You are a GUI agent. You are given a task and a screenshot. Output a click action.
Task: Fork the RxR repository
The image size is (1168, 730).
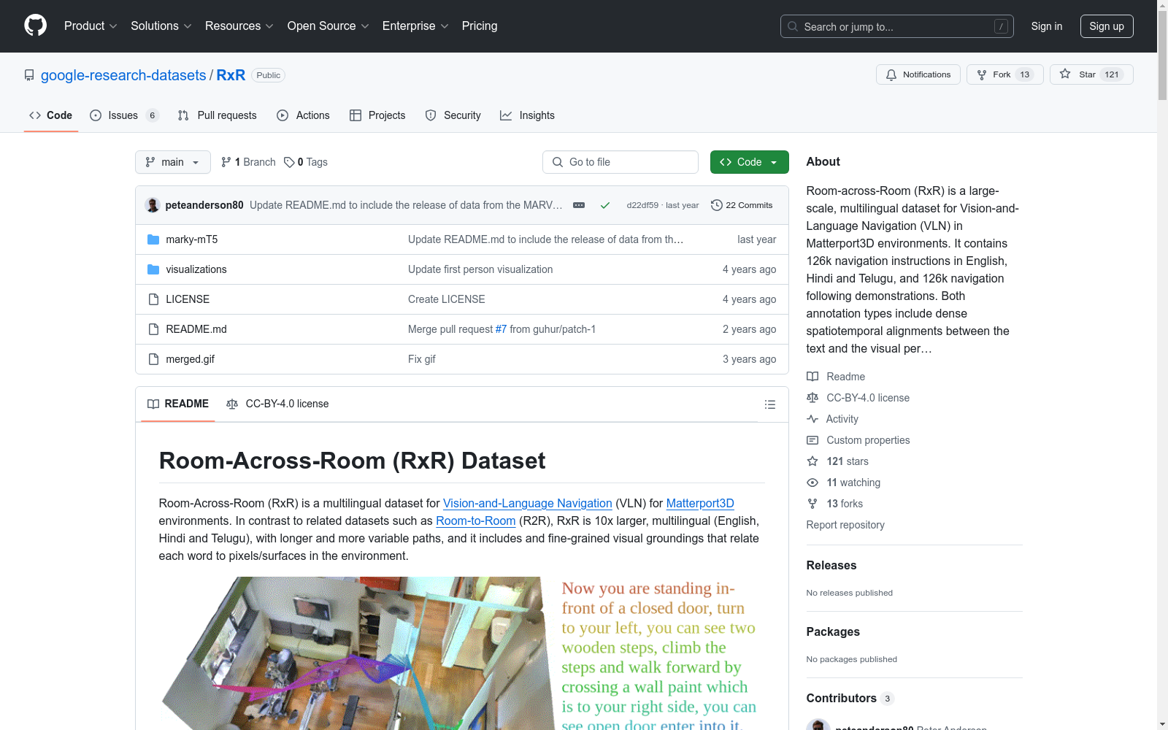(x=1004, y=74)
